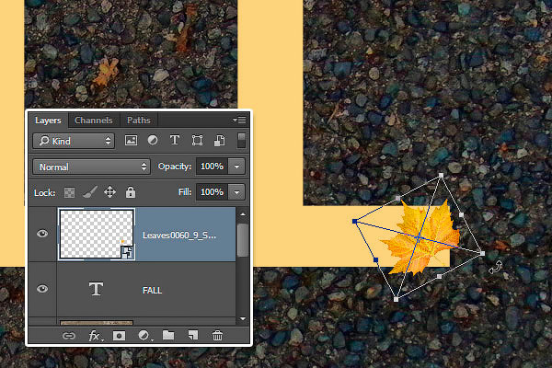Open the Layers panel flyout menu

pos(239,121)
